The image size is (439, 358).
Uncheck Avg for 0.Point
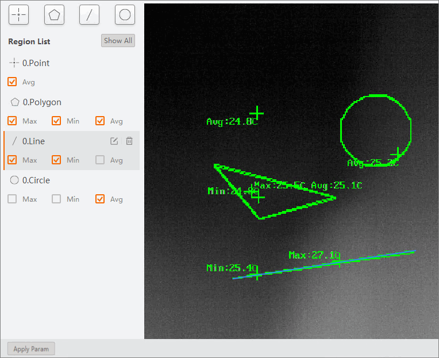click(x=12, y=82)
